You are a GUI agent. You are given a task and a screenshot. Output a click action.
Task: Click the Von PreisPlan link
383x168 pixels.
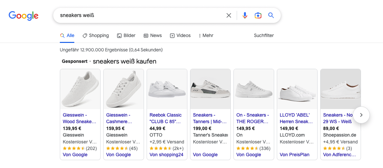(x=295, y=155)
